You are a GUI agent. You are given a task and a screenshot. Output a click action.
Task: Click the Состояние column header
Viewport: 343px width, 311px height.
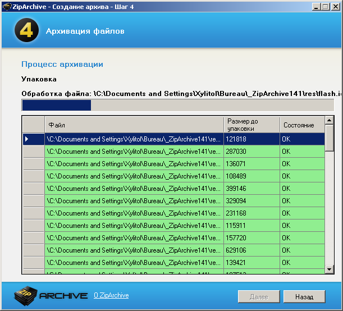point(303,125)
